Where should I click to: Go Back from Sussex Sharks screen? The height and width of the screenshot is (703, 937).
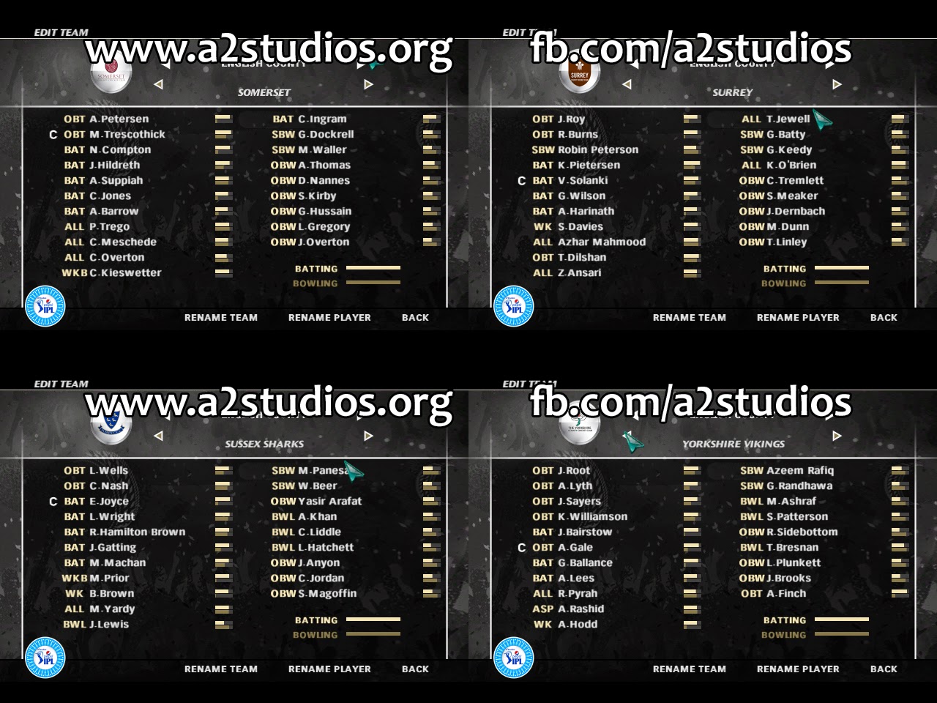tap(415, 669)
